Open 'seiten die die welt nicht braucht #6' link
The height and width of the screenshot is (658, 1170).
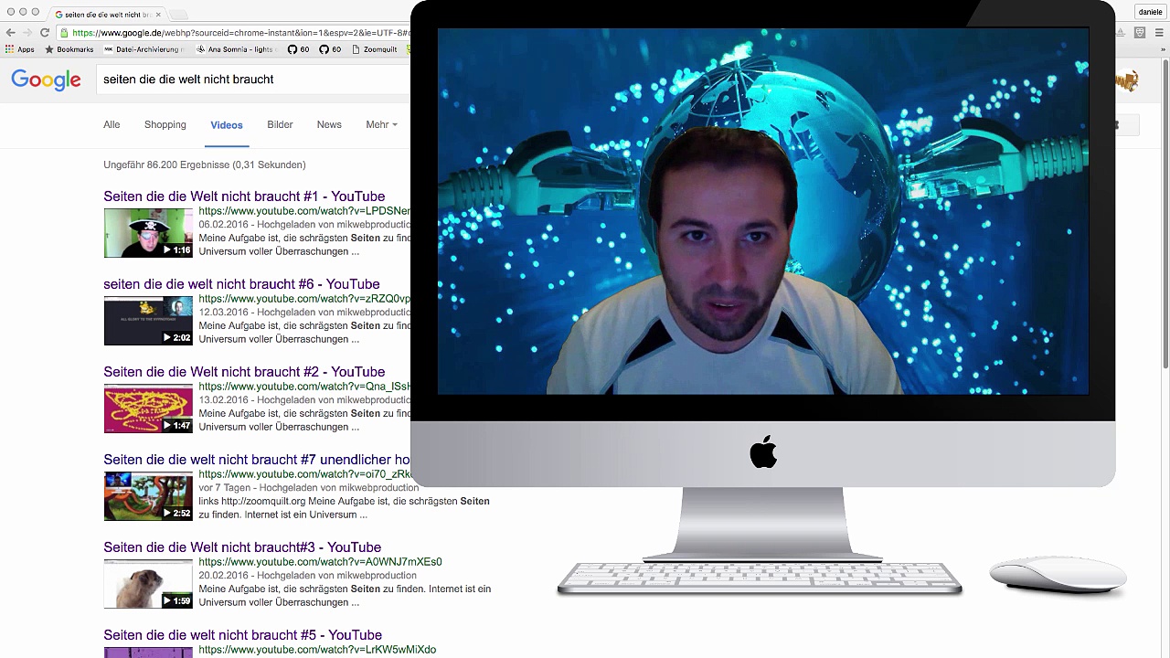(241, 284)
